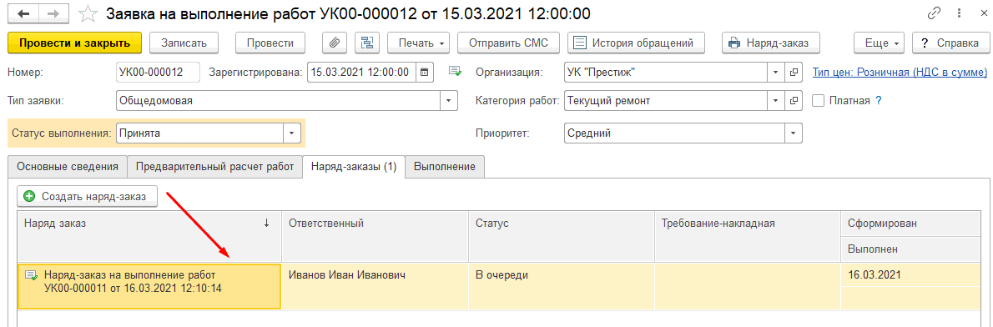
Task: Click the Записать button
Action: click(x=184, y=43)
